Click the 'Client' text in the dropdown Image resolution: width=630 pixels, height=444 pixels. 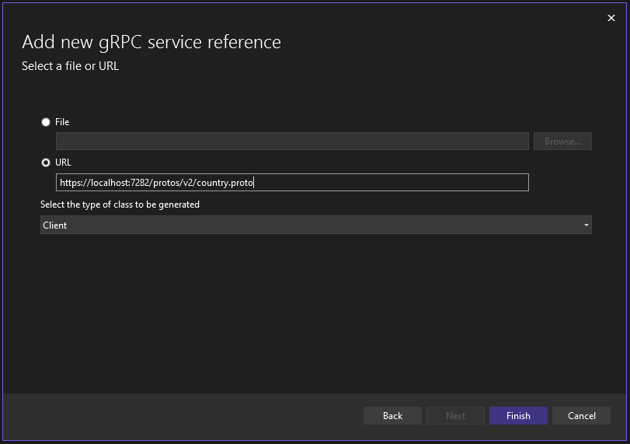(55, 225)
